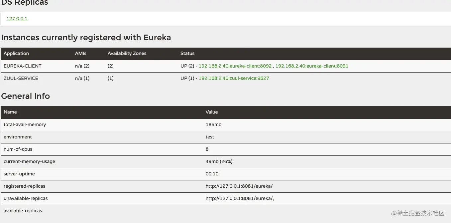Click the Status column header
The image size is (451, 223).
[187, 53]
